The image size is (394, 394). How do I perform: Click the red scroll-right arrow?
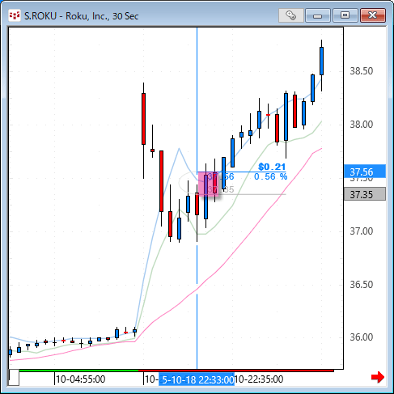[x=378, y=377]
